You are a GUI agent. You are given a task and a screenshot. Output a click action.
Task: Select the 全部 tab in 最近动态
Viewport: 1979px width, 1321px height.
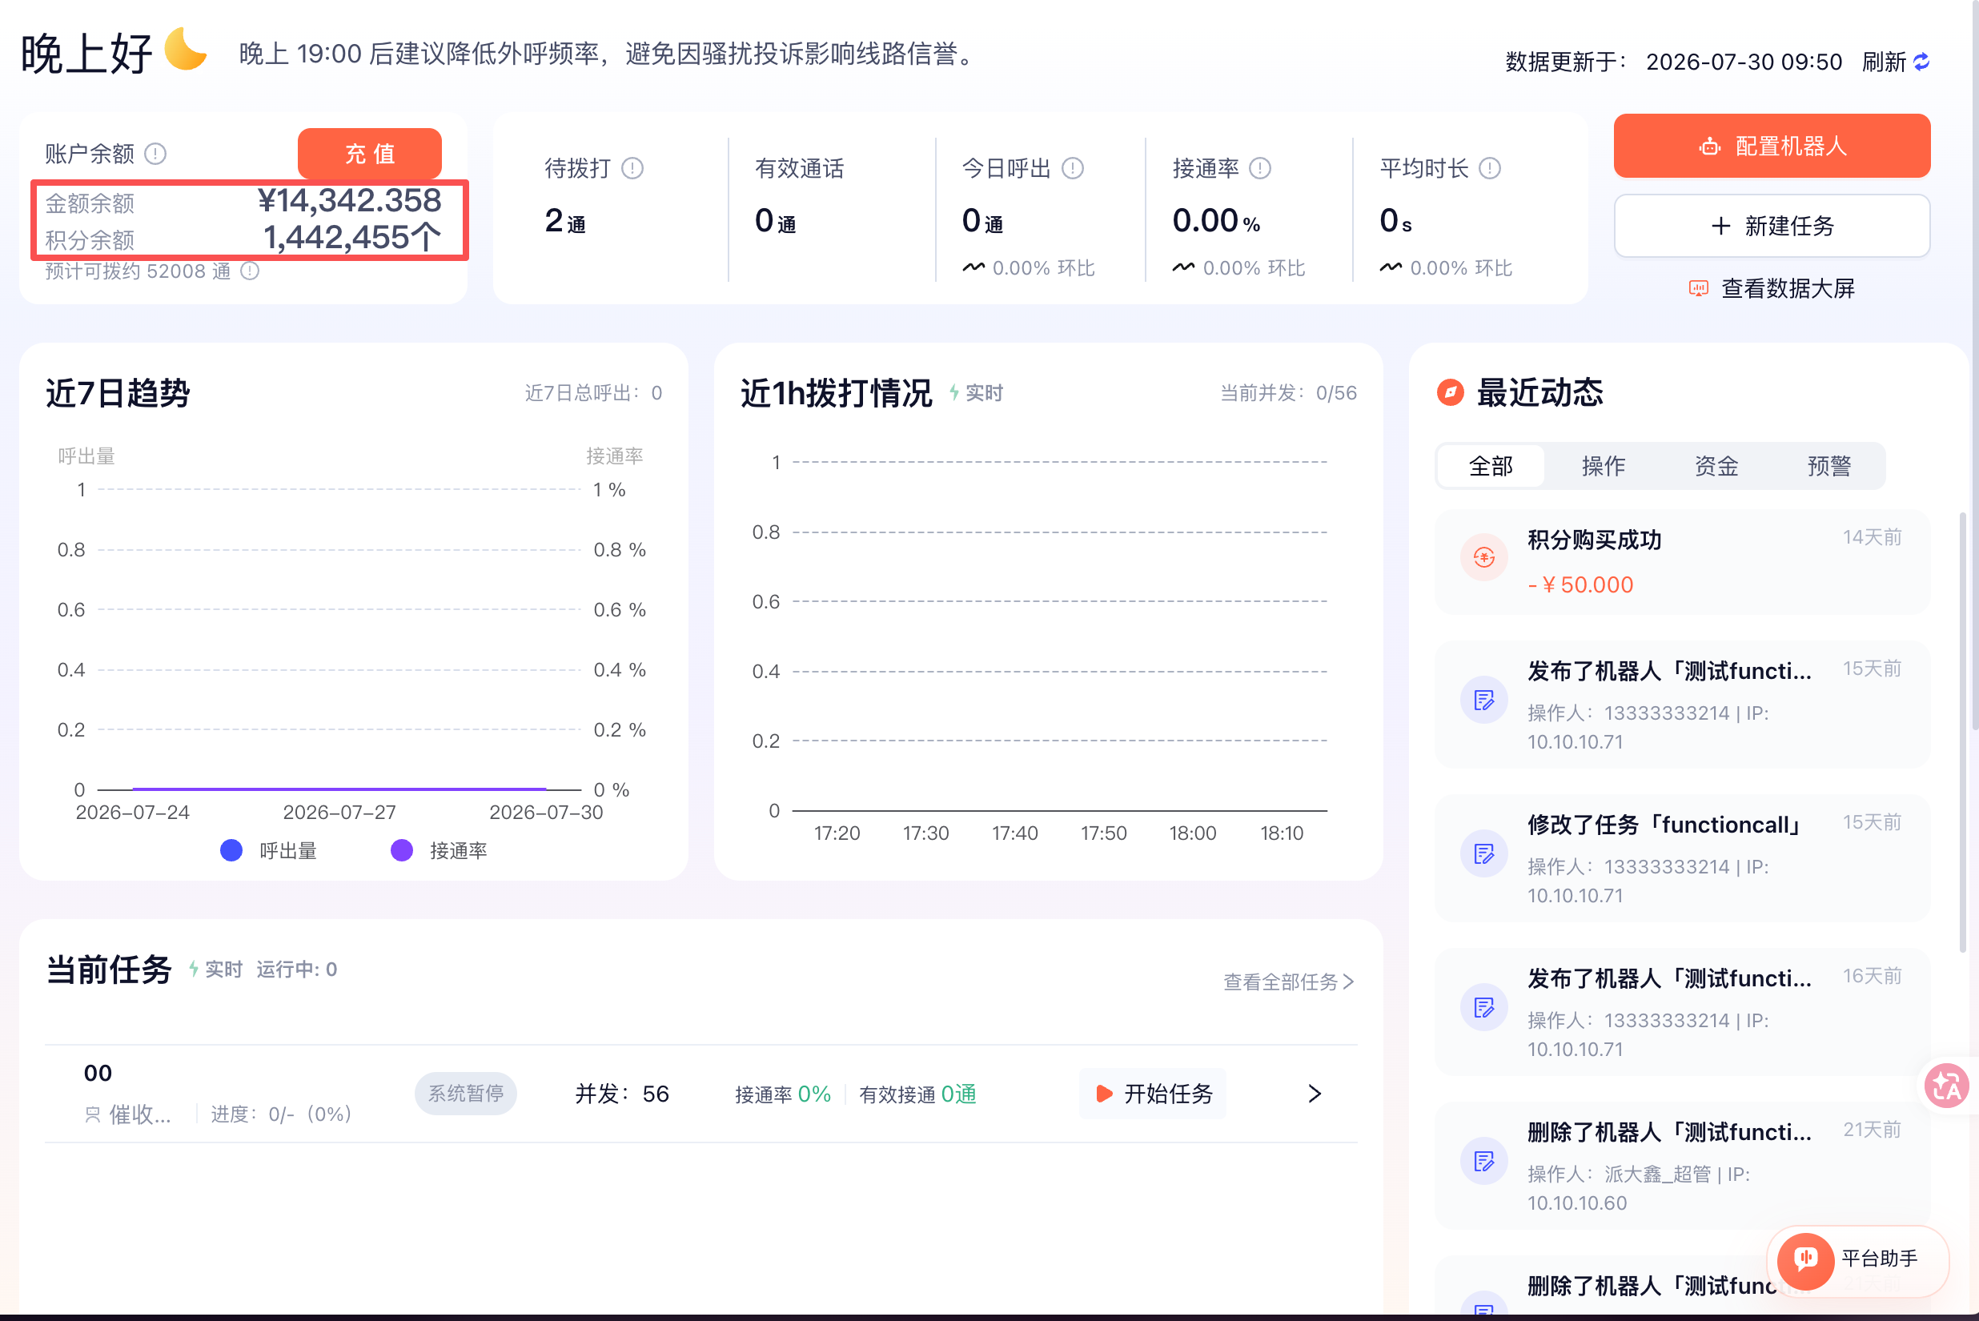coord(1491,466)
